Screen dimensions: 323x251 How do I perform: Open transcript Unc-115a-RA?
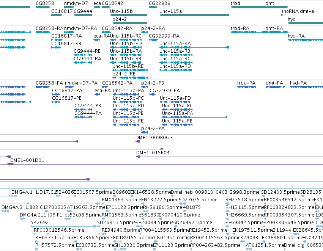click(x=175, y=43)
